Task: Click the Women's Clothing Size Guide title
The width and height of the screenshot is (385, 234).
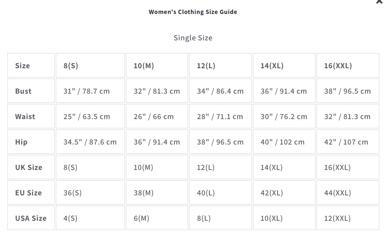Action: [x=193, y=12]
